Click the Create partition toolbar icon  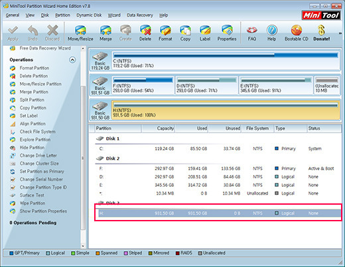click(125, 33)
